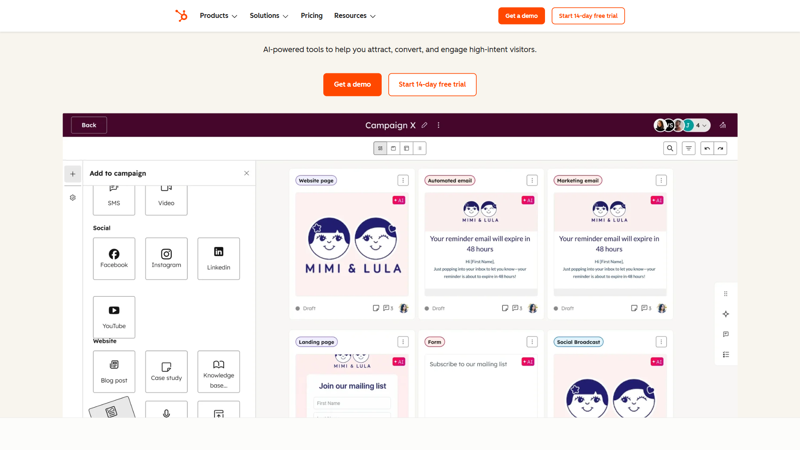Open the Pricing page

(x=312, y=16)
